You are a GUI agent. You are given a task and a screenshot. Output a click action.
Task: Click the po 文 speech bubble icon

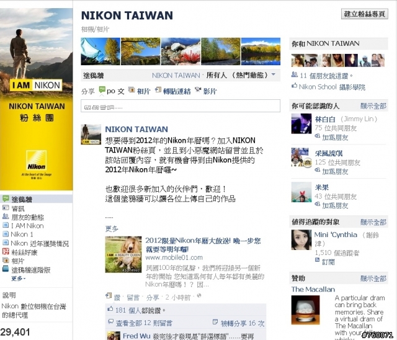(x=102, y=89)
